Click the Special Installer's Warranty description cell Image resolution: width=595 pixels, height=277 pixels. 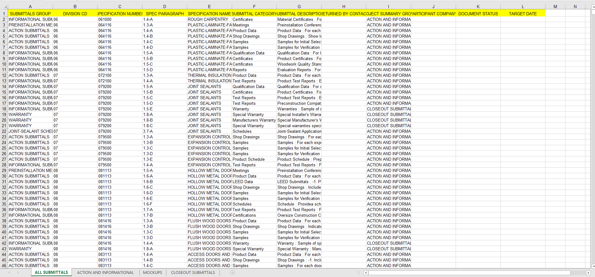299,114
